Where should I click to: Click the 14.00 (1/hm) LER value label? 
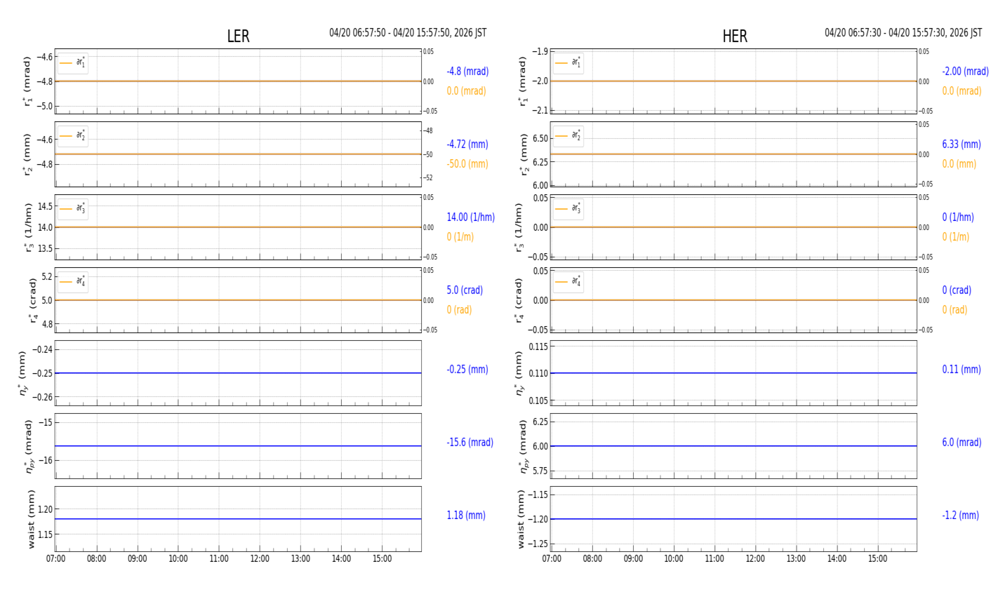(x=470, y=217)
